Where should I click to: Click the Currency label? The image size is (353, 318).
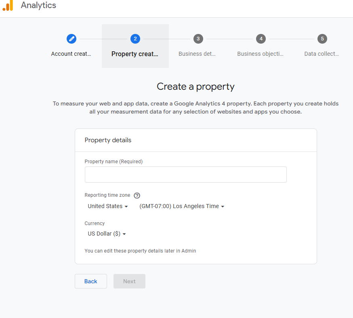click(x=95, y=223)
